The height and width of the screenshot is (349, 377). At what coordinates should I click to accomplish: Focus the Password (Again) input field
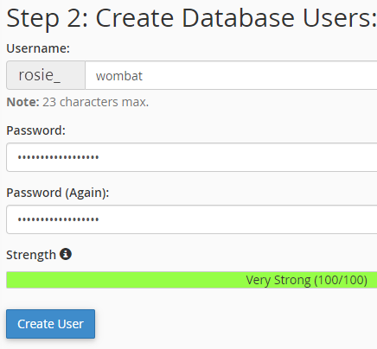coord(192,219)
